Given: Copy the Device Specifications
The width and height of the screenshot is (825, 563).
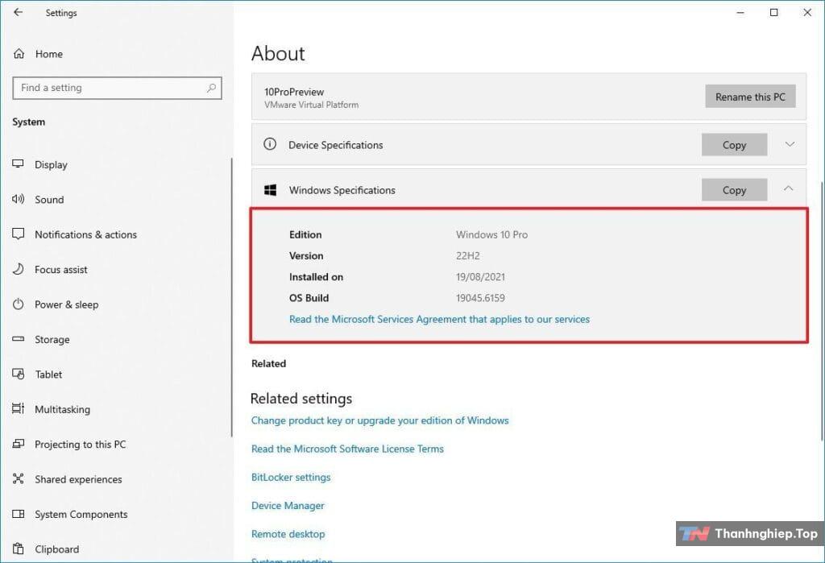Looking at the screenshot, I should coord(734,145).
